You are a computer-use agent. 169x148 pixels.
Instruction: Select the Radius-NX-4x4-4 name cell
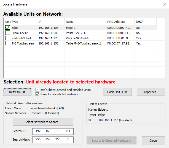coord(77,38)
